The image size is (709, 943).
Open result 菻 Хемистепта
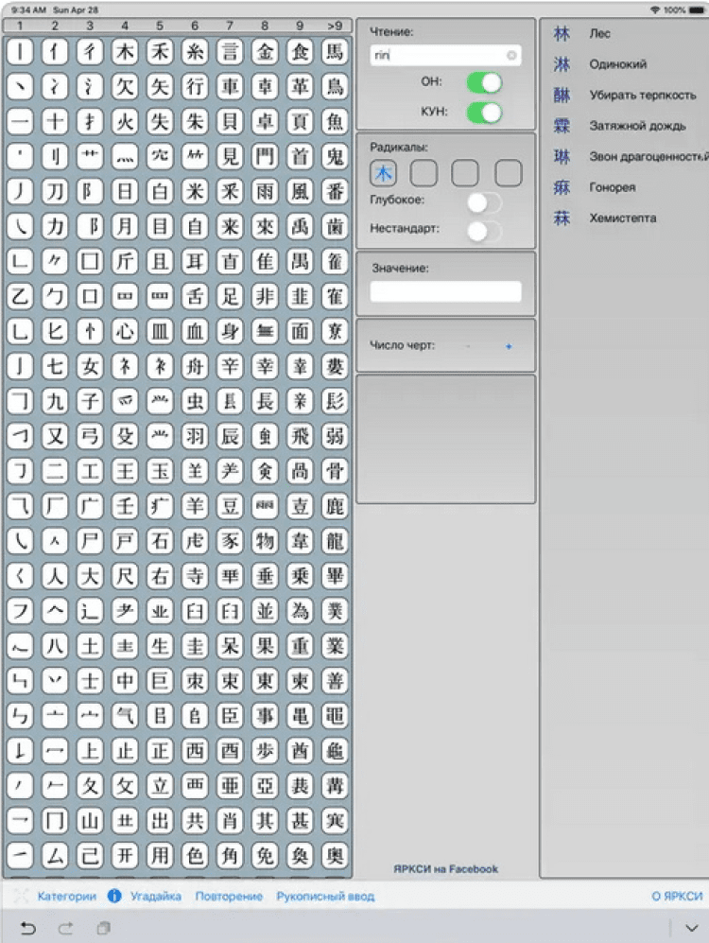point(625,218)
